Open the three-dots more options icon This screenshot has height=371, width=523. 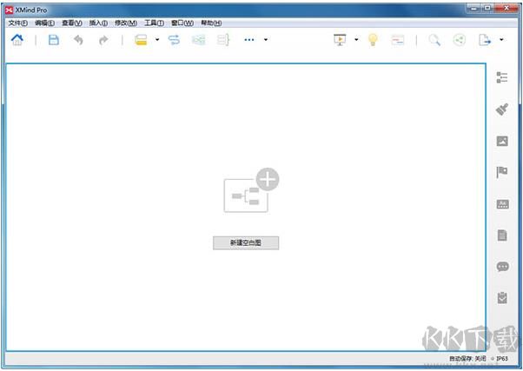(249, 40)
